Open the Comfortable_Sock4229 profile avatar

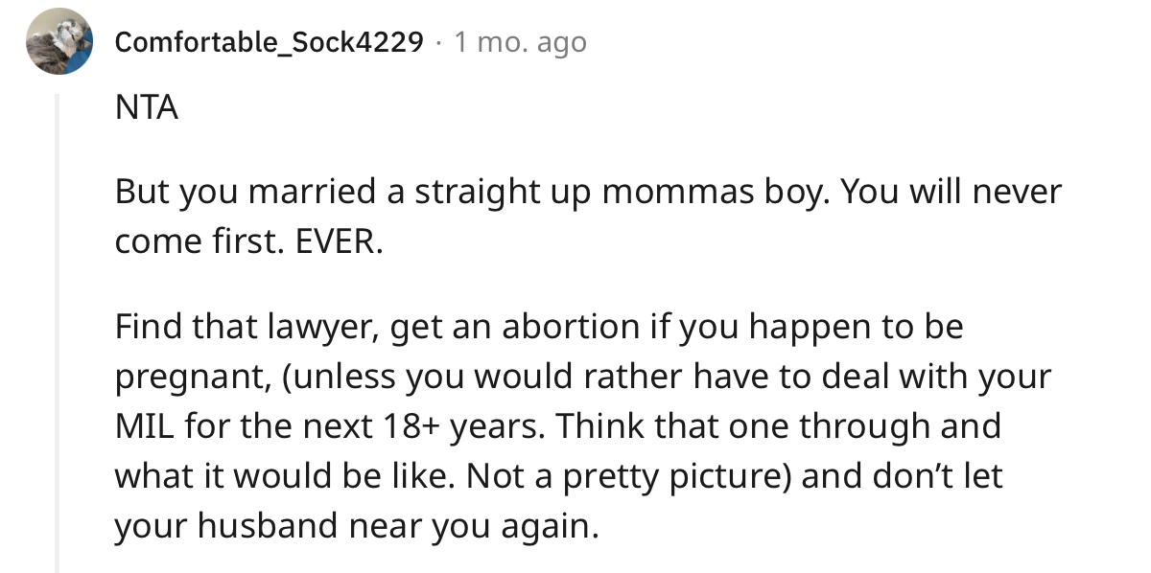pyautogui.click(x=59, y=42)
